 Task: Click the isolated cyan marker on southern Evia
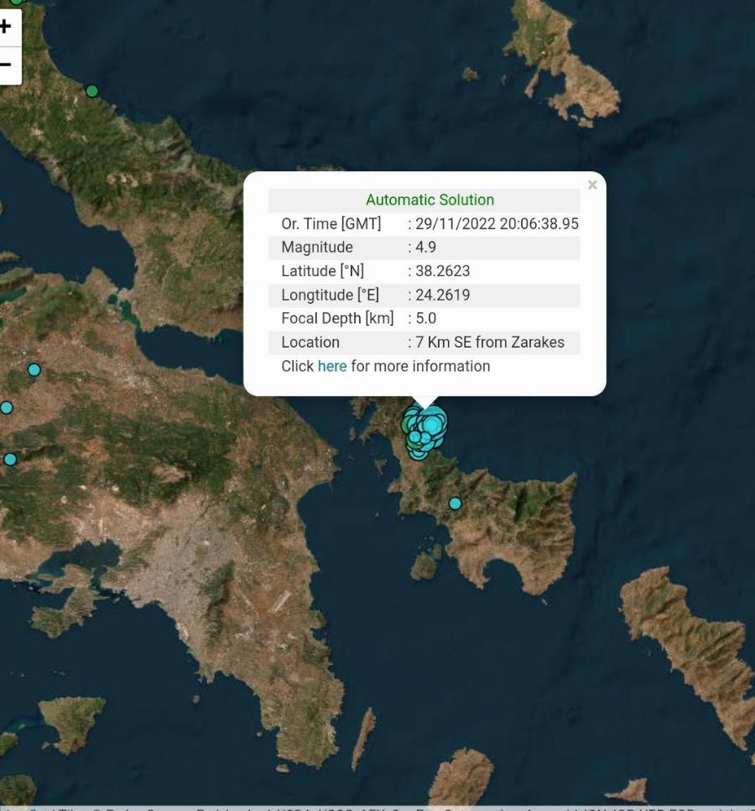coord(454,503)
